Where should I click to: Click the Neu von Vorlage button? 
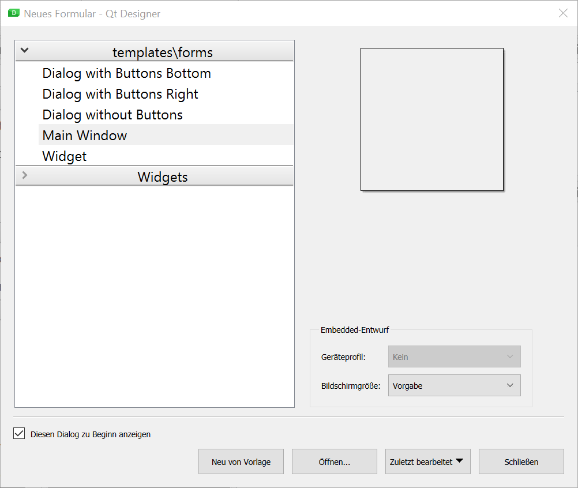(241, 461)
